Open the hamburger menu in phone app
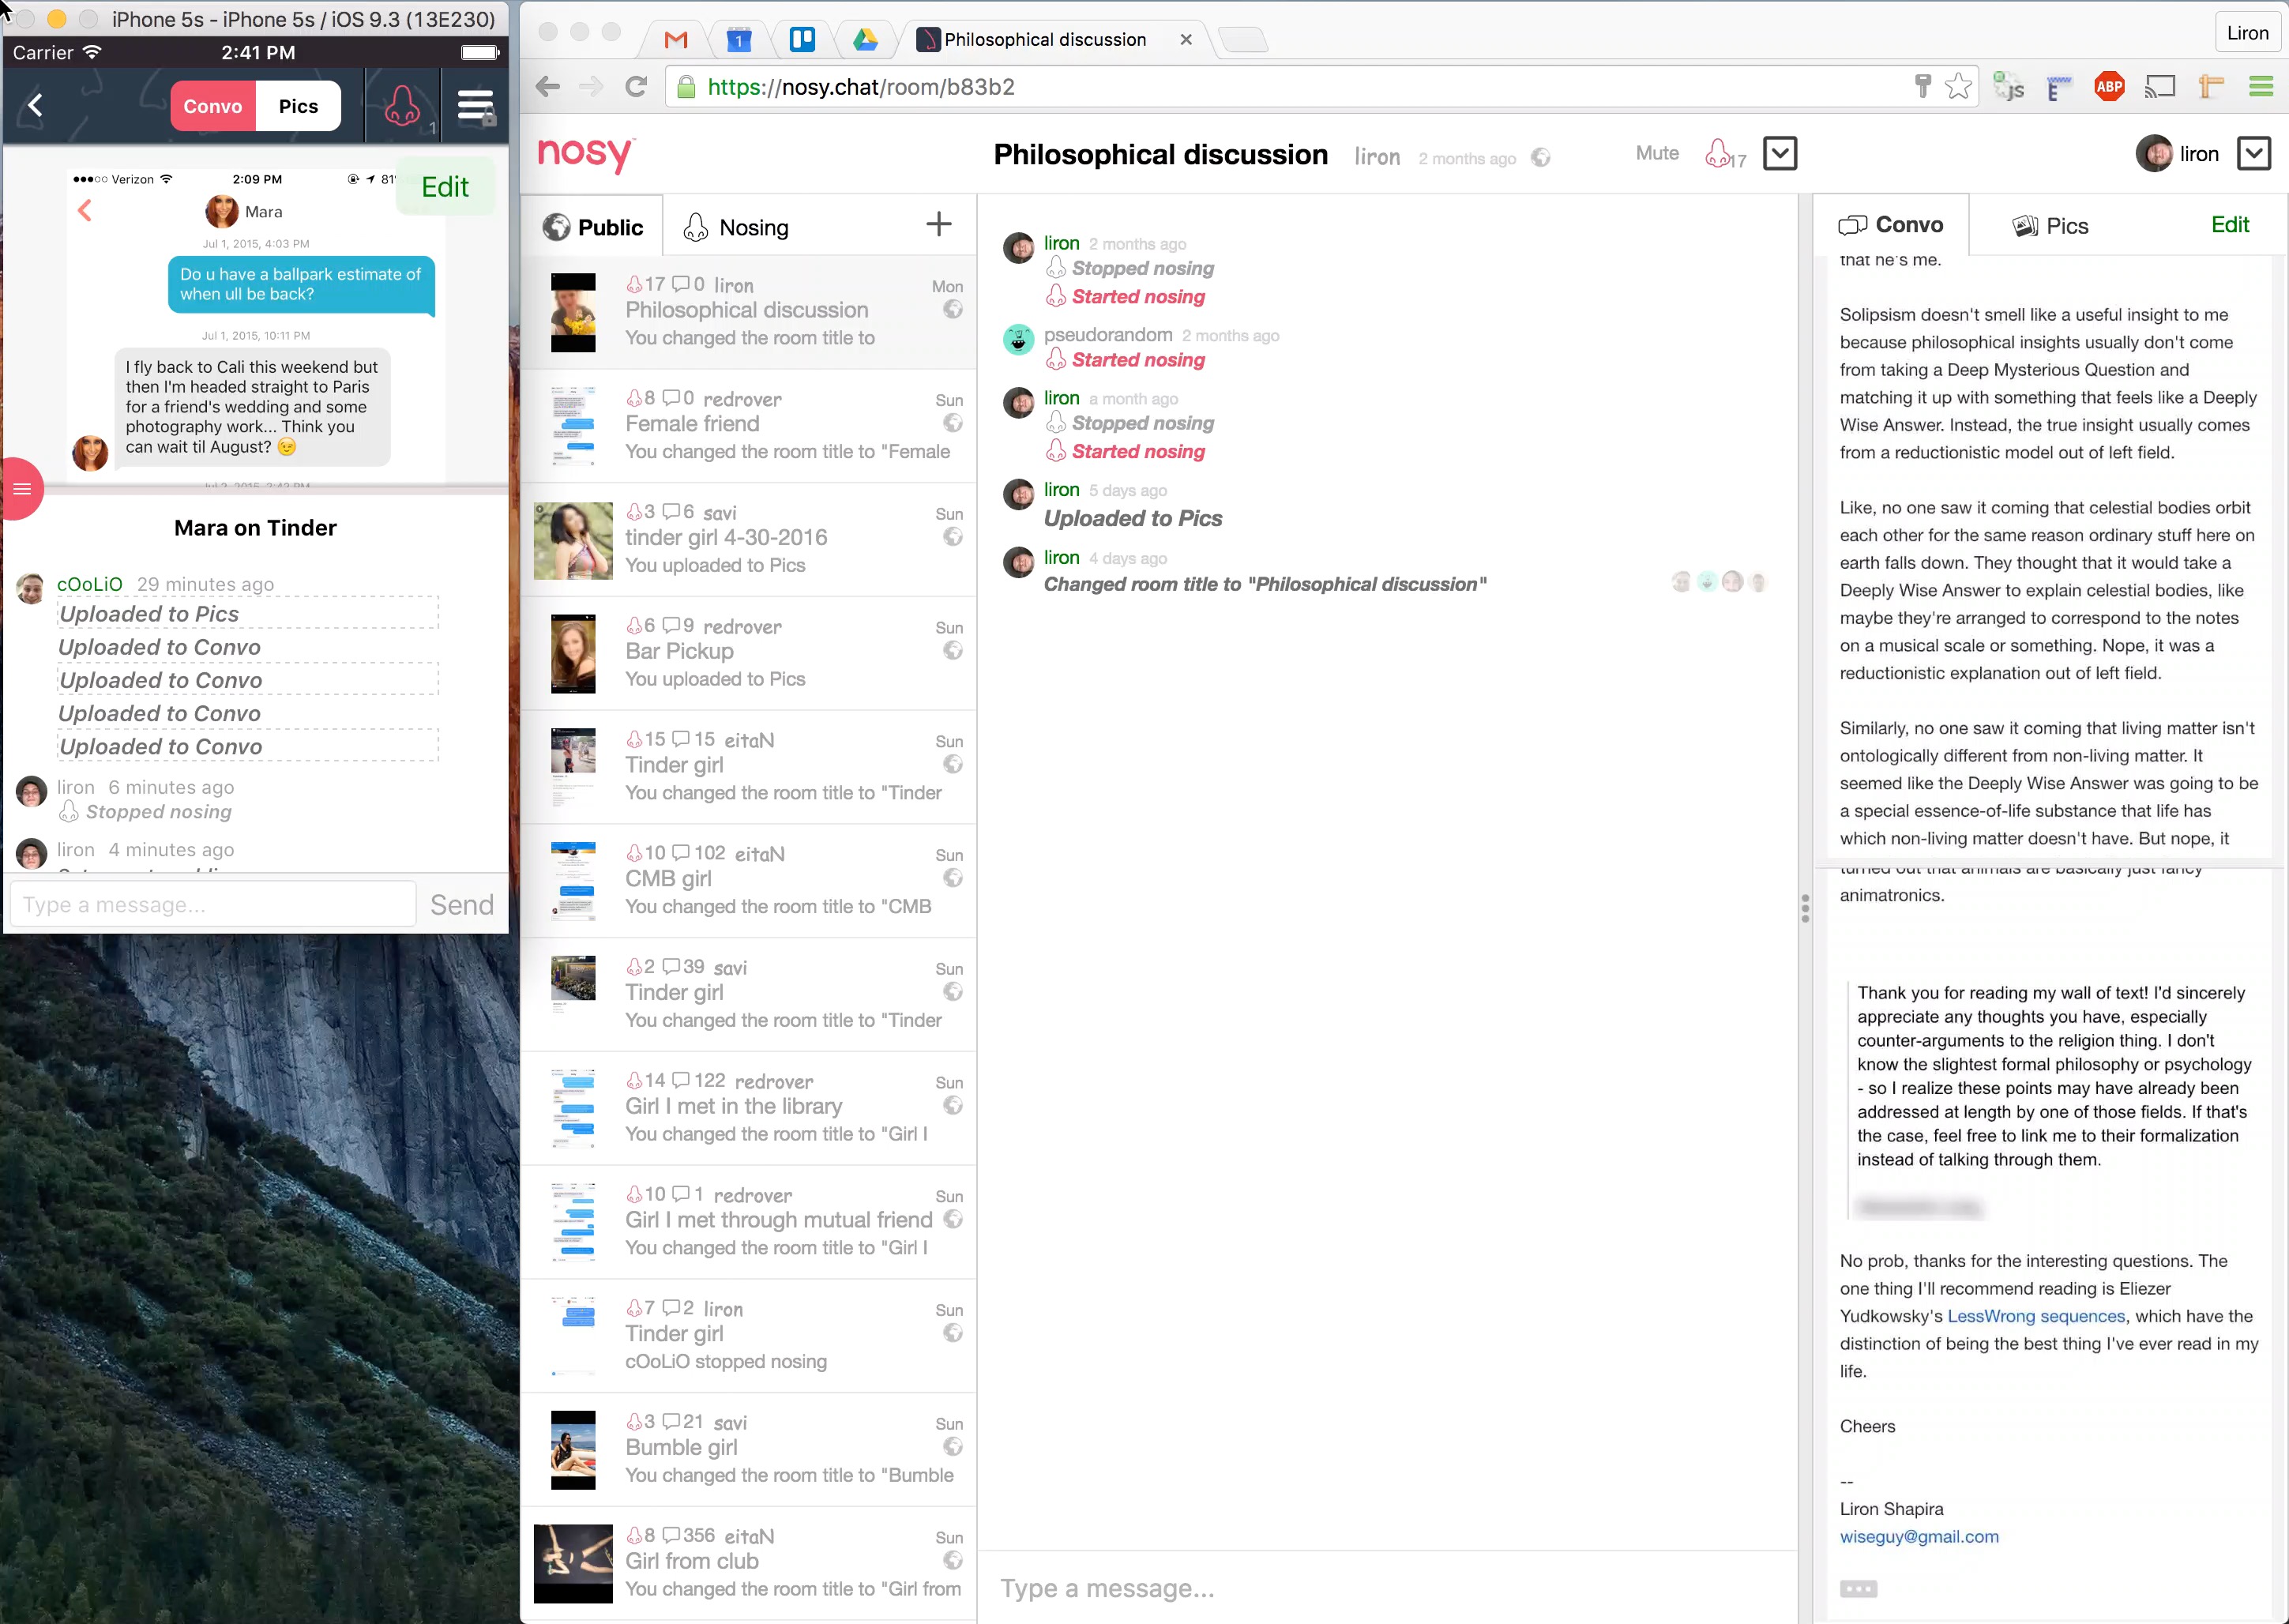Image resolution: width=2289 pixels, height=1624 pixels. [x=475, y=105]
